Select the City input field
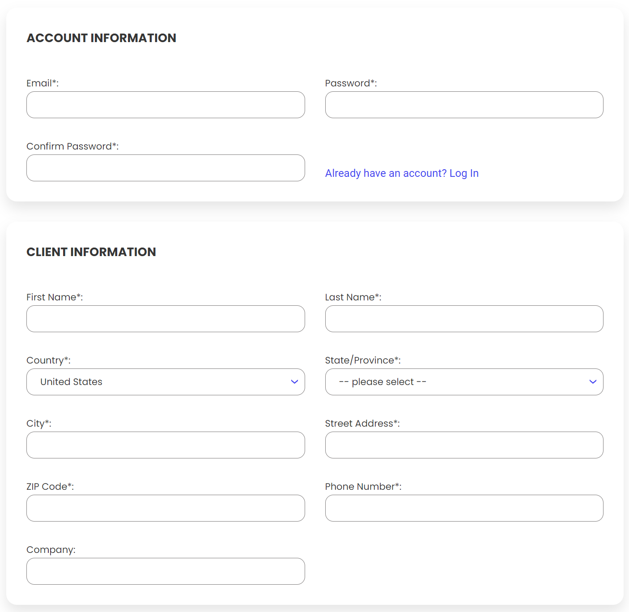Image resolution: width=629 pixels, height=612 pixels. click(x=166, y=445)
